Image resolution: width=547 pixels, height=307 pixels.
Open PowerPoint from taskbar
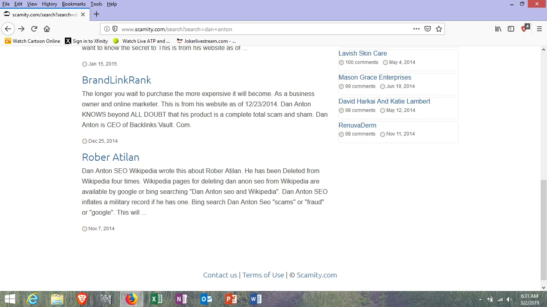point(231,299)
